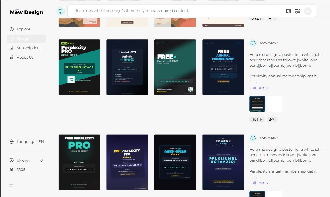Click the Mew Design logo

[27, 12]
